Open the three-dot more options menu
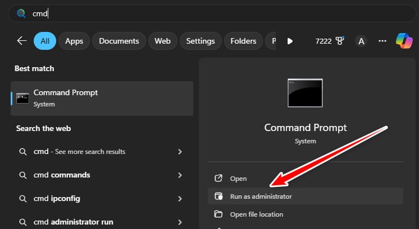Image resolution: width=419 pixels, height=229 pixels. 382,41
